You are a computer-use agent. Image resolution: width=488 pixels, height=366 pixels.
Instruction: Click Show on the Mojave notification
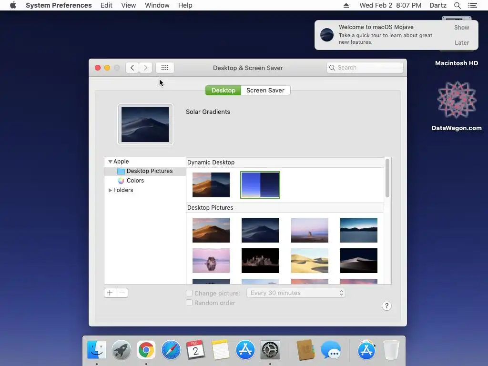click(461, 27)
